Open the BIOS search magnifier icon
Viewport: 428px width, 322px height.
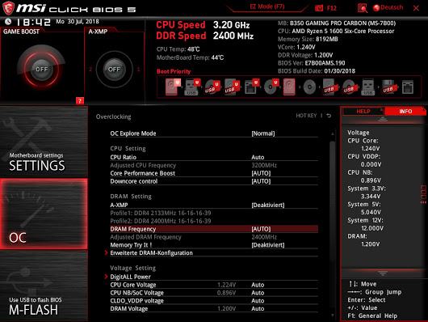point(363,8)
